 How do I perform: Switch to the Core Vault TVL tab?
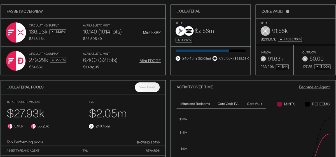[x=228, y=104]
